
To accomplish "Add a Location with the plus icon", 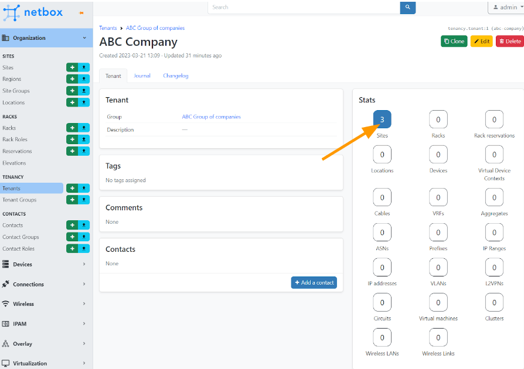I will pos(72,102).
